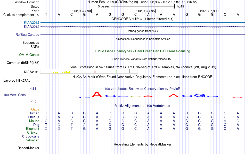The image size is (245, 154).
Task: Click the orange Gaps label
Action: click(35, 109)
